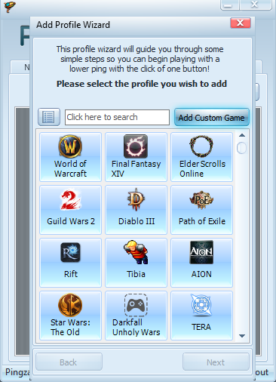The height and width of the screenshot is (382, 276).
Task: Pick the Elder Scrolls Online ring icon
Action: (201, 146)
